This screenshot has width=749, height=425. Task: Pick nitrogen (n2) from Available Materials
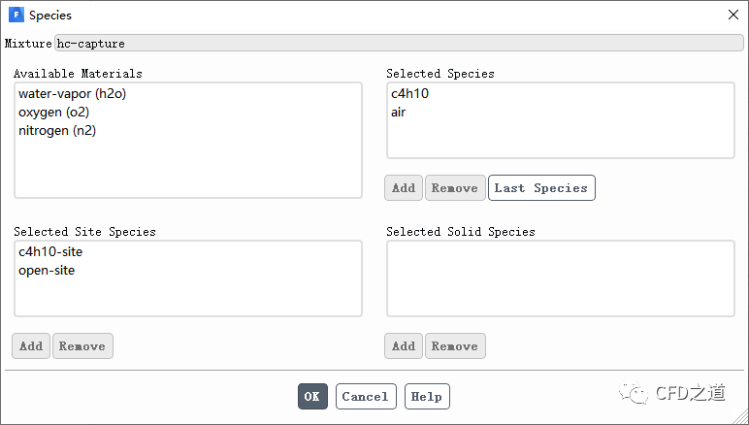point(57,131)
